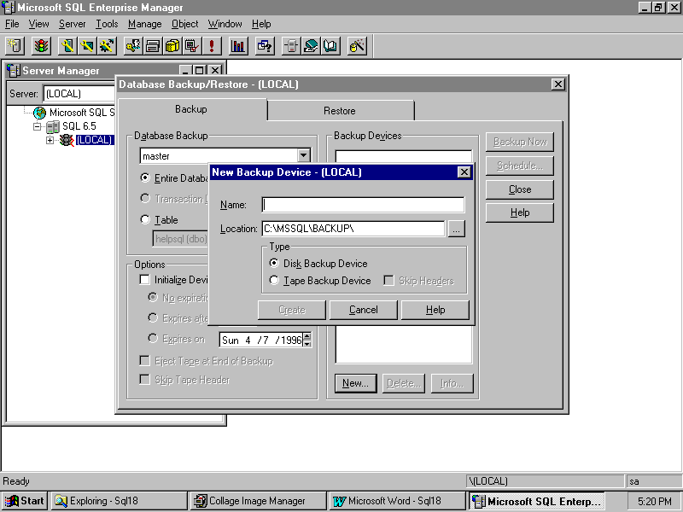This screenshot has width=683, height=512.
Task: Click the Name text field
Action: click(x=363, y=205)
